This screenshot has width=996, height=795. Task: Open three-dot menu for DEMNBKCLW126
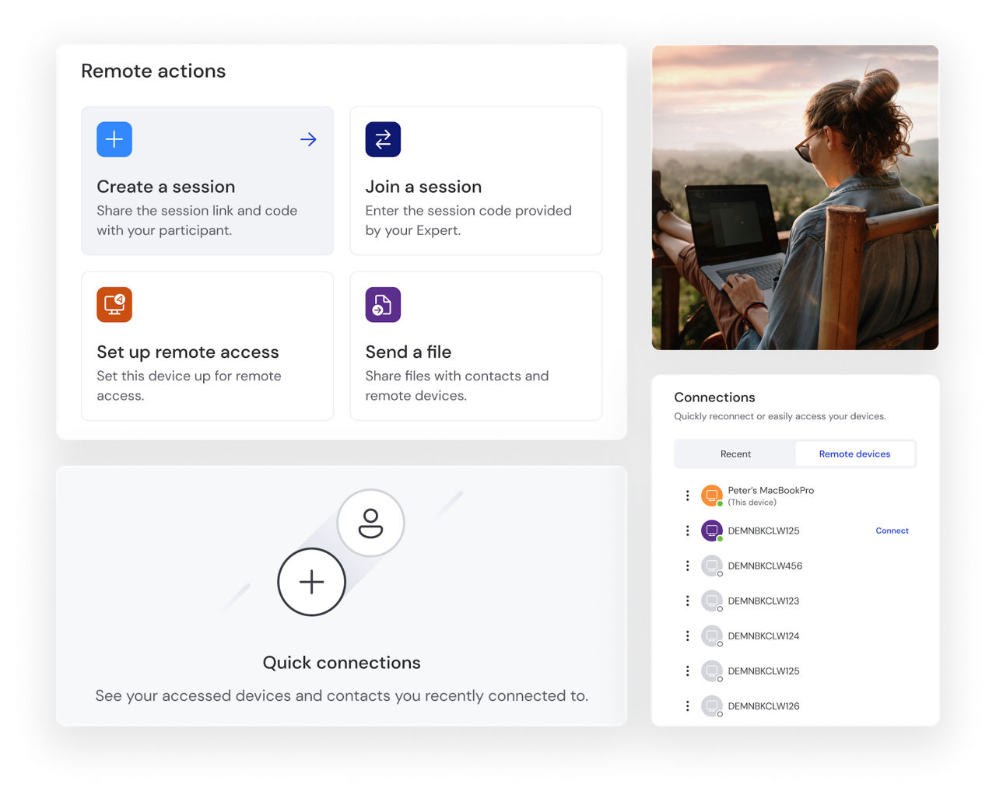687,706
